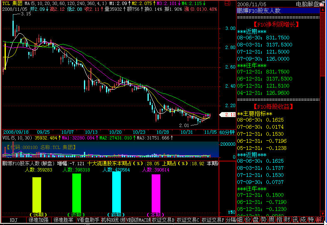Select the 价 side-panel tab
Screen dimensions: 327x225
coord(248,219)
